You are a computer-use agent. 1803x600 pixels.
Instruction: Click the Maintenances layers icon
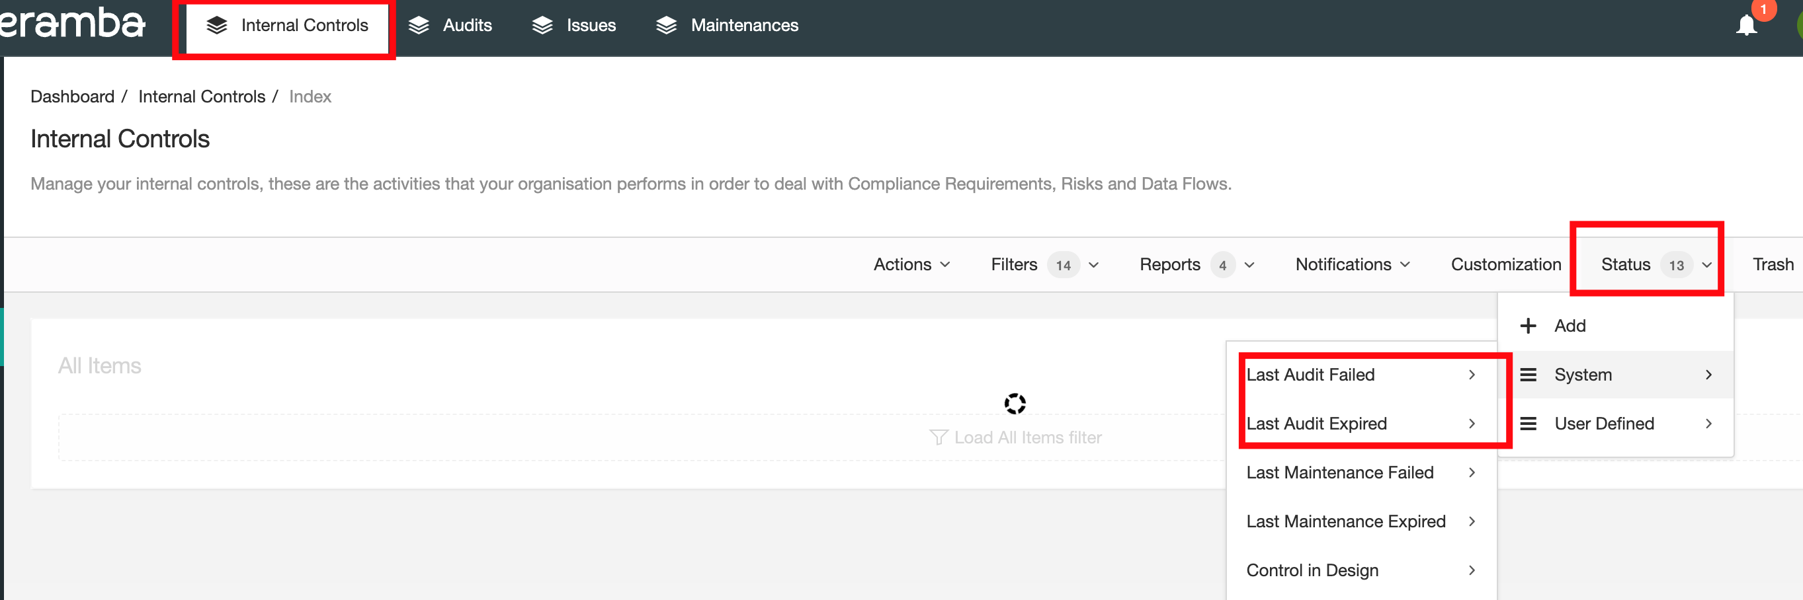666,26
